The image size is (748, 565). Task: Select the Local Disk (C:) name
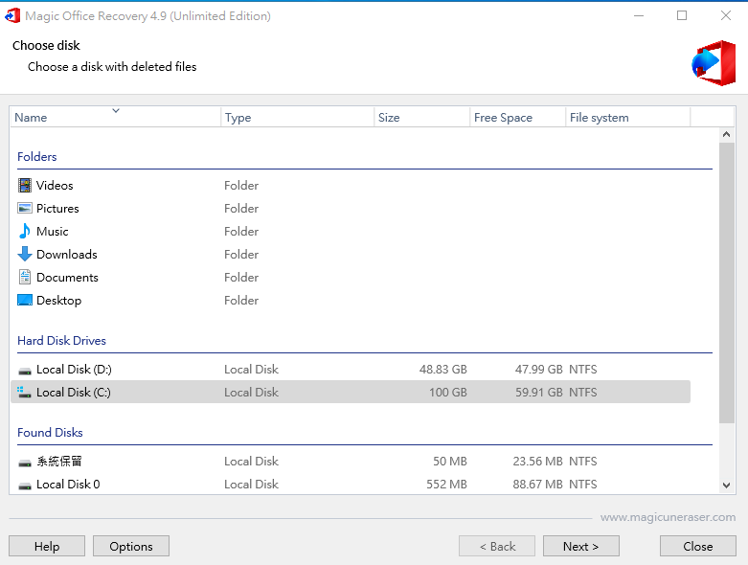tap(74, 392)
